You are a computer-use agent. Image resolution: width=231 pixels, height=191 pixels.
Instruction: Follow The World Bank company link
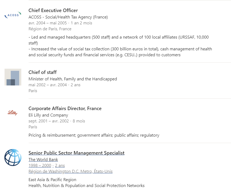click(43, 160)
